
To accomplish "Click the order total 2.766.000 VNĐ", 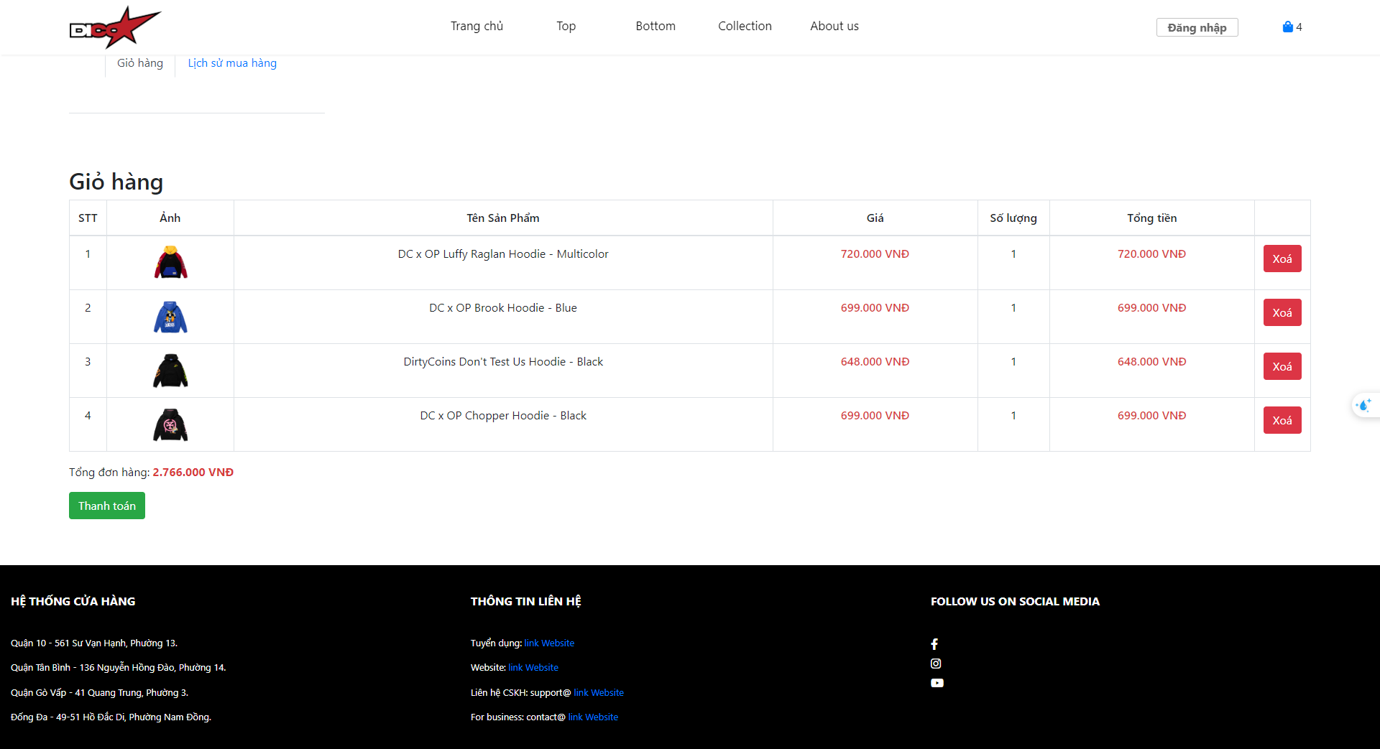I will tap(193, 472).
